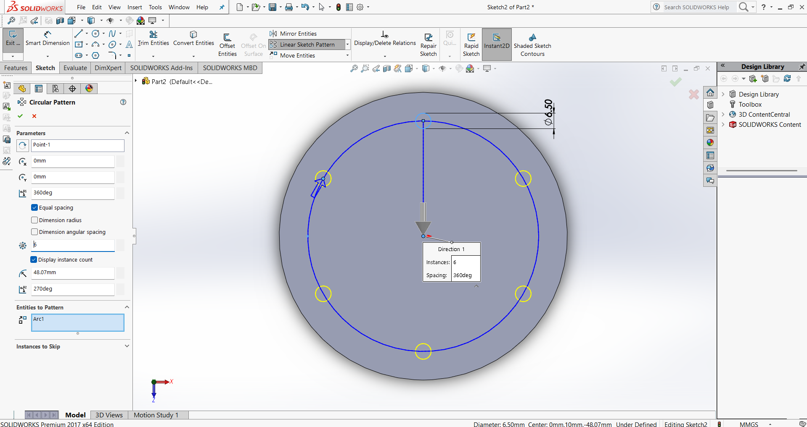The height and width of the screenshot is (427, 807).
Task: Select Toolbox in Design Library
Action: tap(750, 105)
